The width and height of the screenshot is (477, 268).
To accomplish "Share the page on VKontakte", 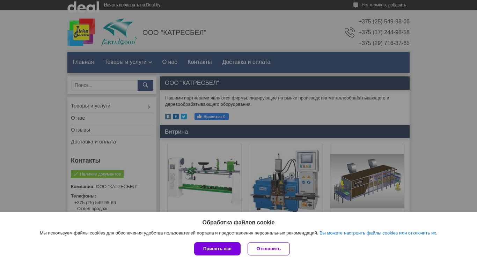I will pos(168,117).
